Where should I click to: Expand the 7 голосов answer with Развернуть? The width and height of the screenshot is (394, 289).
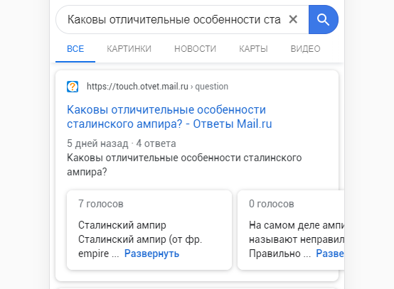151,253
